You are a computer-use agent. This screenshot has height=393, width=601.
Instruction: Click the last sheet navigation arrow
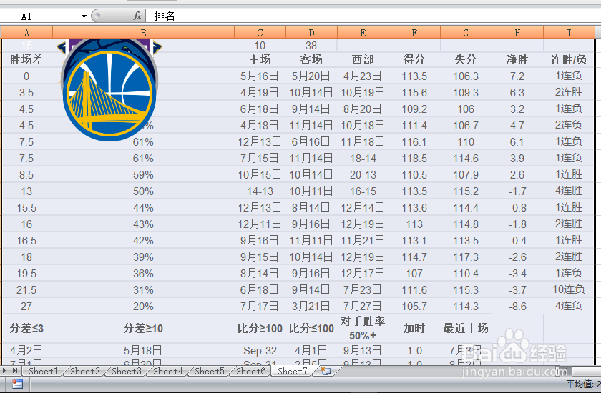pyautogui.click(x=15, y=370)
